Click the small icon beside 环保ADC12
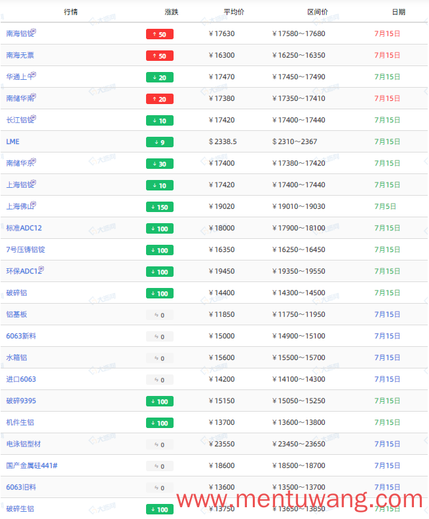The height and width of the screenshot is (519, 429). click(41, 269)
